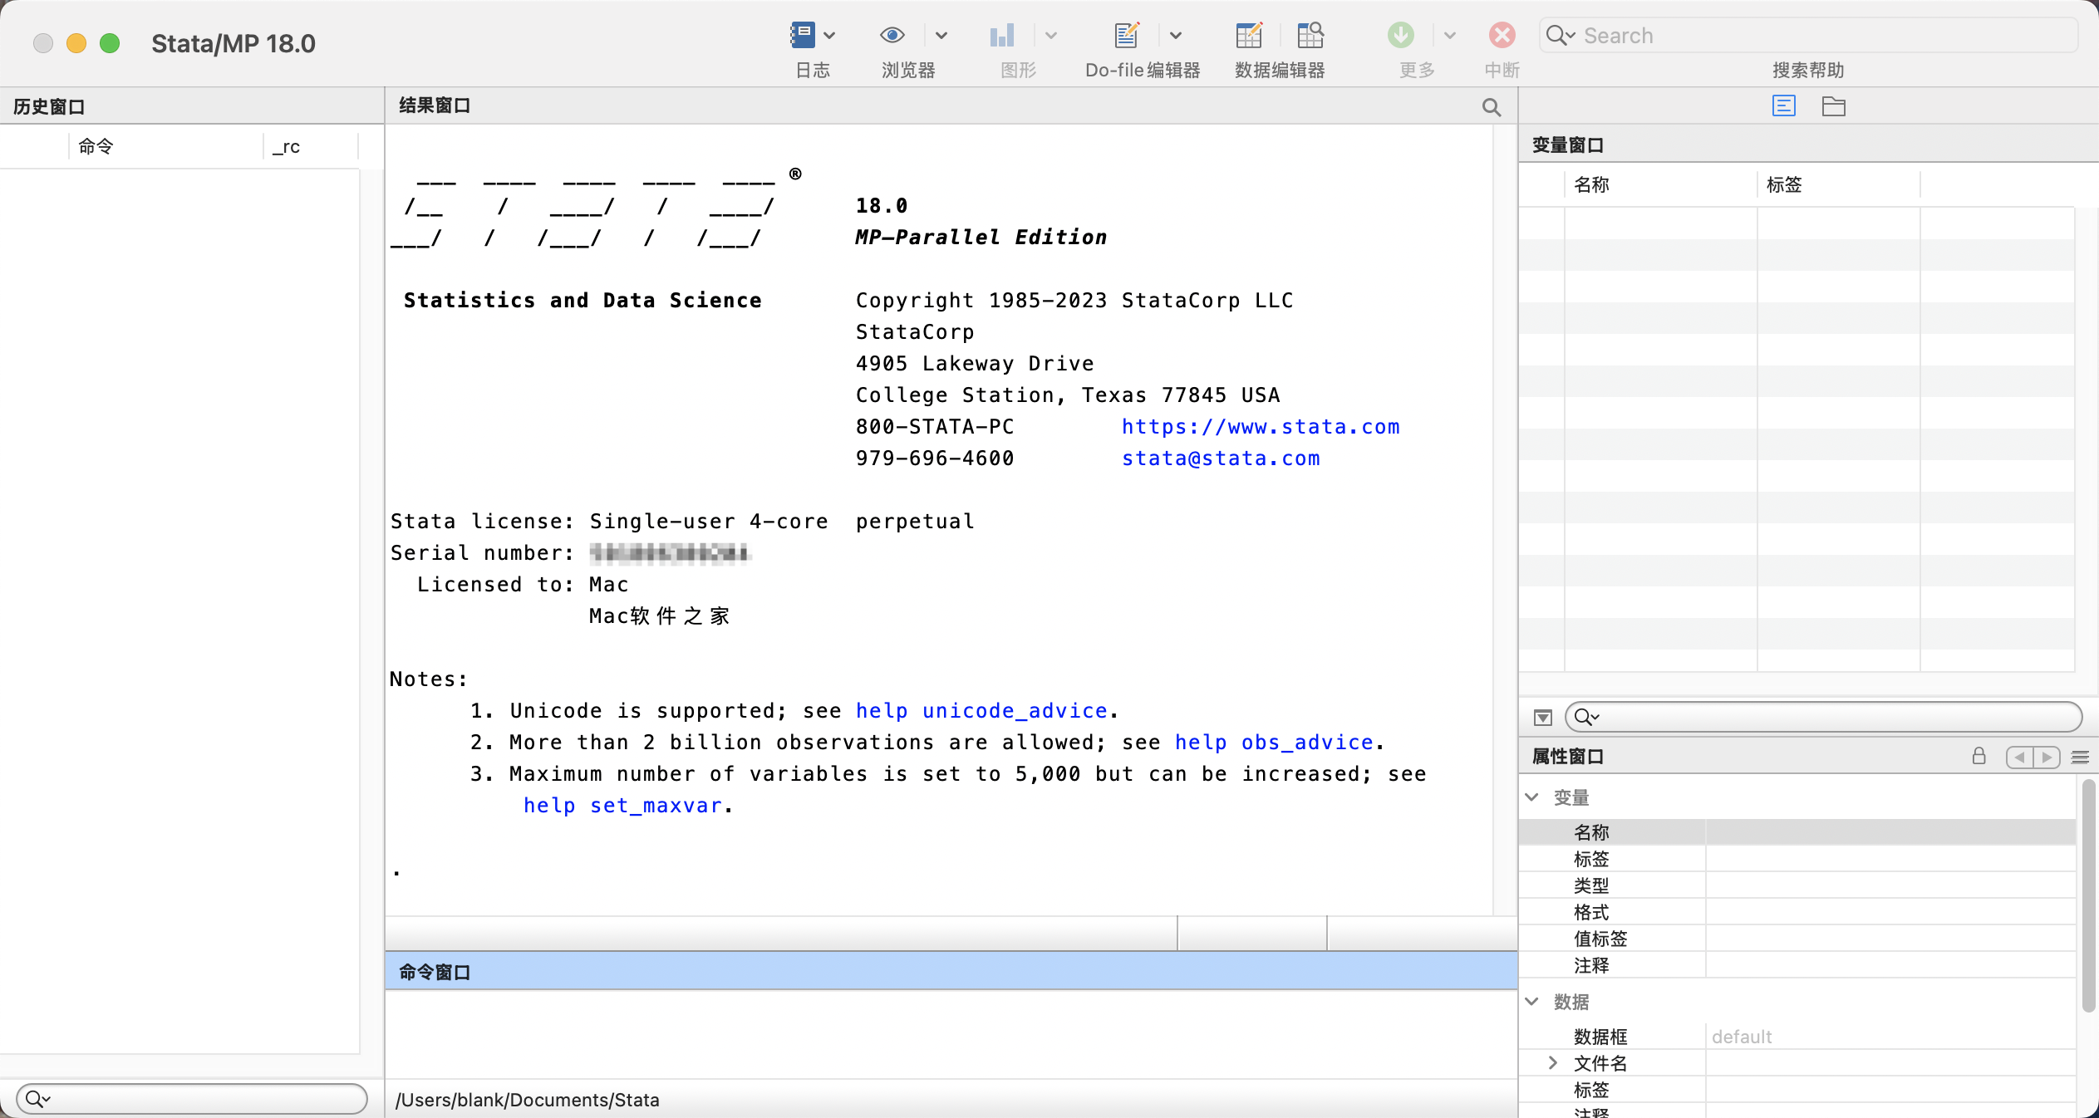Expand the 文件名 tree row
The width and height of the screenshot is (2099, 1118).
(x=1552, y=1062)
